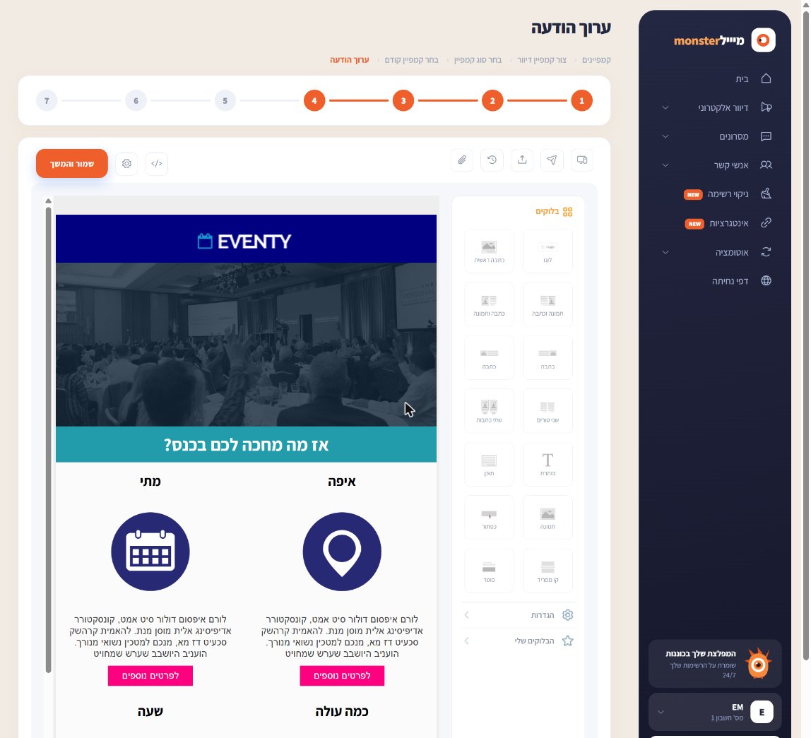811x738 pixels.
Task: Select the קו מפריד divider block
Action: (x=547, y=571)
